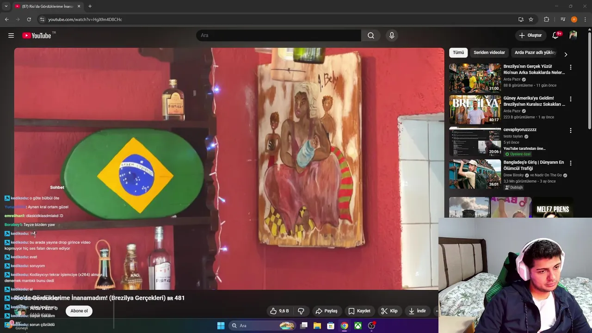The width and height of the screenshot is (592, 333).
Task: Open testo taylan channel name
Action: click(x=513, y=136)
